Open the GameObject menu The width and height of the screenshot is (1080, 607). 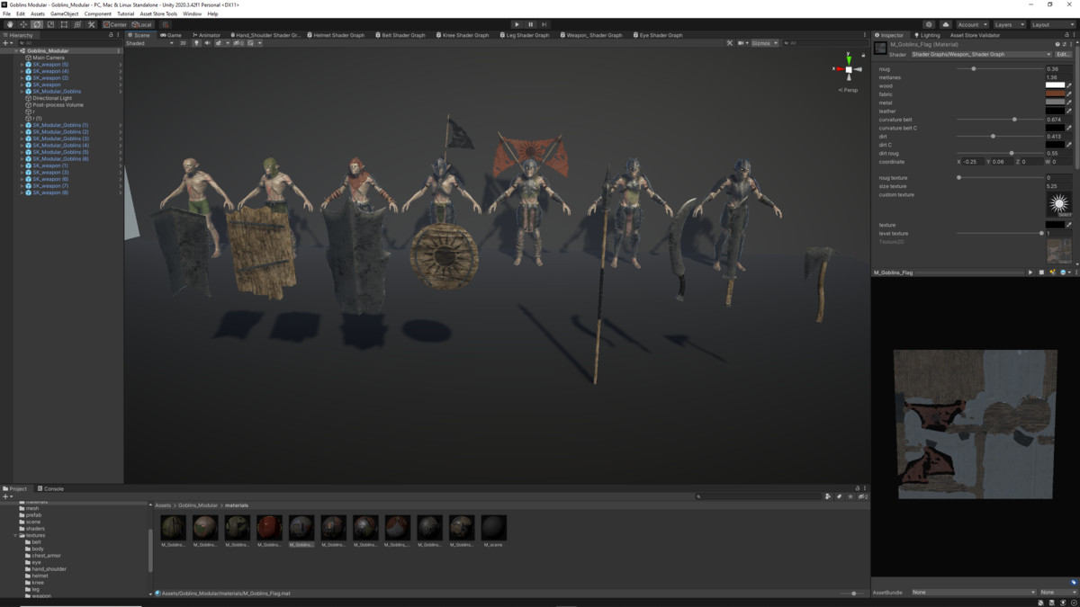click(65, 14)
